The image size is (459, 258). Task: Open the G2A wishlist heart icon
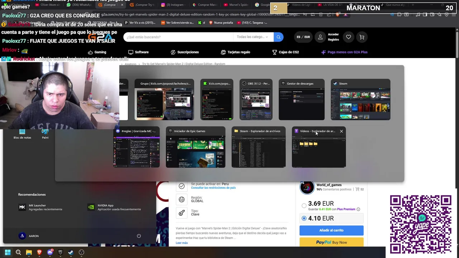coord(348,37)
